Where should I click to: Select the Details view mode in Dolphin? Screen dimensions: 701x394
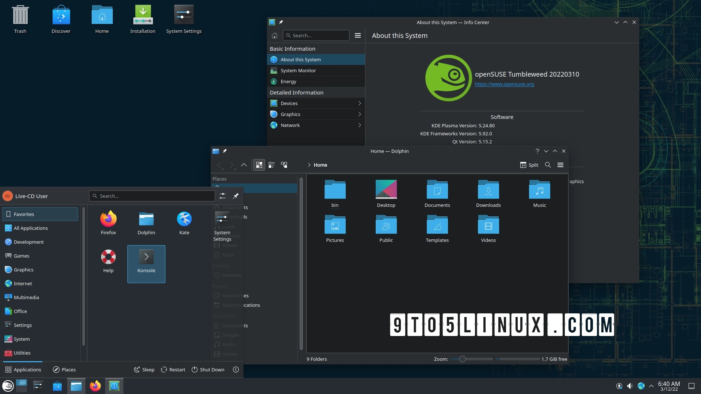click(x=284, y=165)
